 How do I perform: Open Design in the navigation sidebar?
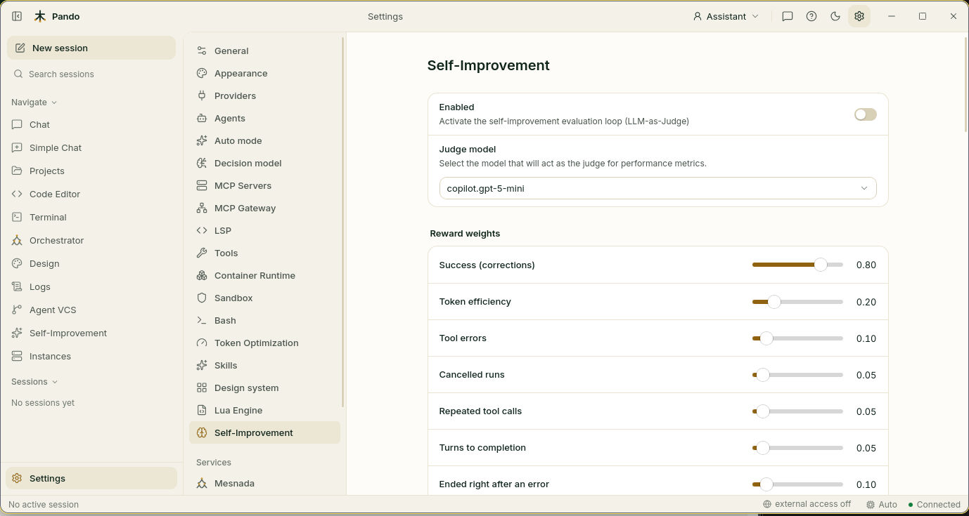(91, 263)
